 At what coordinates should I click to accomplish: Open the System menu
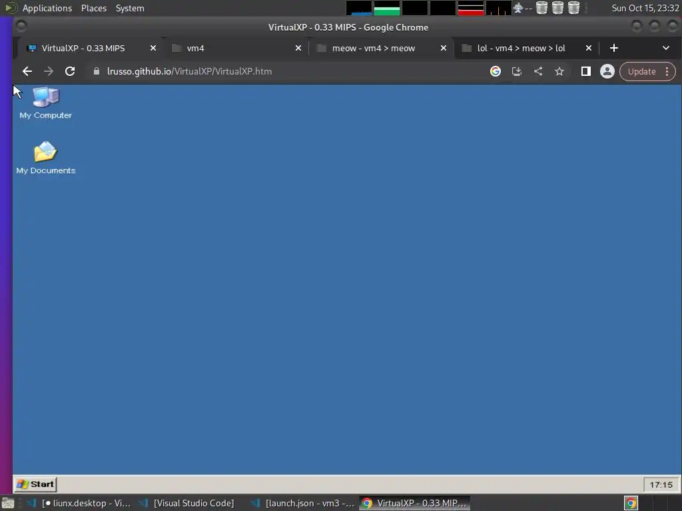[130, 8]
